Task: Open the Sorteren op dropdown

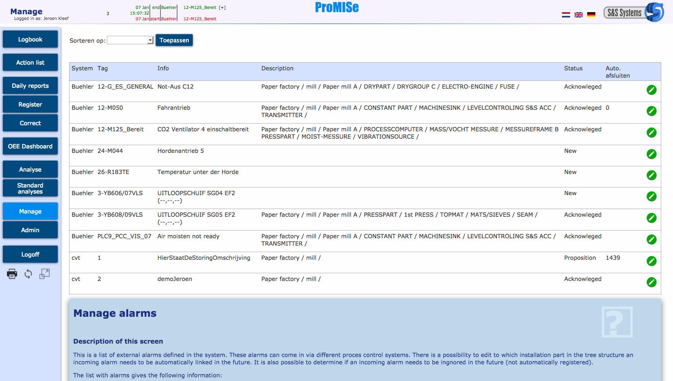Action: pos(130,40)
